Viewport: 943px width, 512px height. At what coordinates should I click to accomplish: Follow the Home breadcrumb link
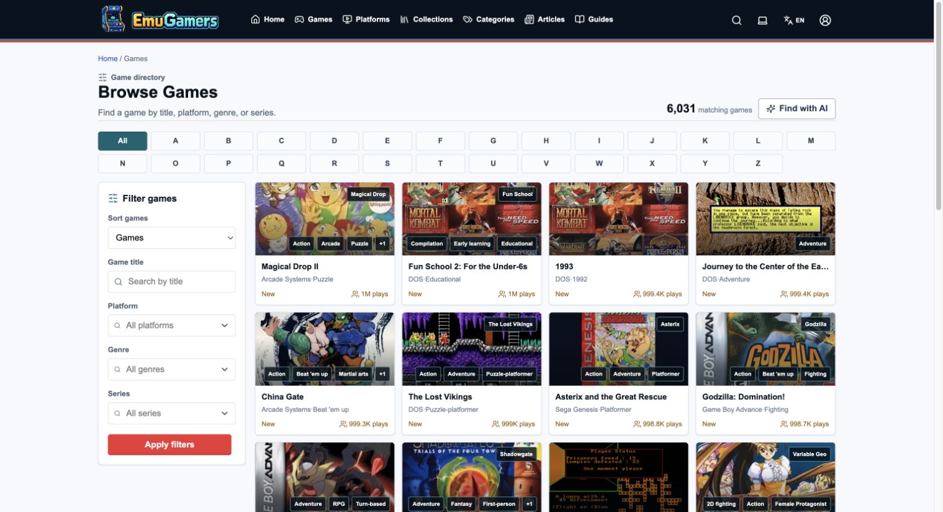(107, 58)
